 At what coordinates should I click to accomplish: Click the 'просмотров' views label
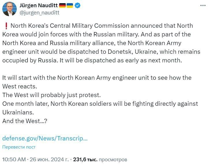(x=113, y=159)
